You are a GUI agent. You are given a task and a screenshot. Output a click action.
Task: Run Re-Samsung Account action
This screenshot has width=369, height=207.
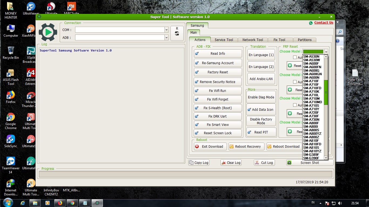218,63
